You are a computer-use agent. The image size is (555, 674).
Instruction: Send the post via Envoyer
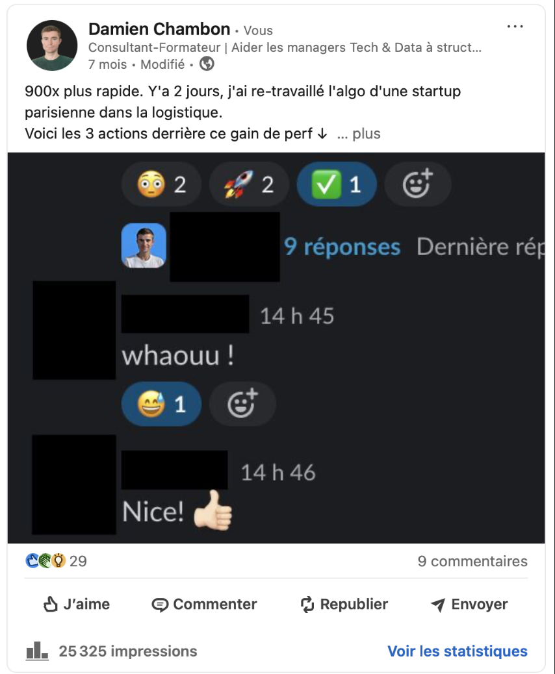pyautogui.click(x=469, y=605)
